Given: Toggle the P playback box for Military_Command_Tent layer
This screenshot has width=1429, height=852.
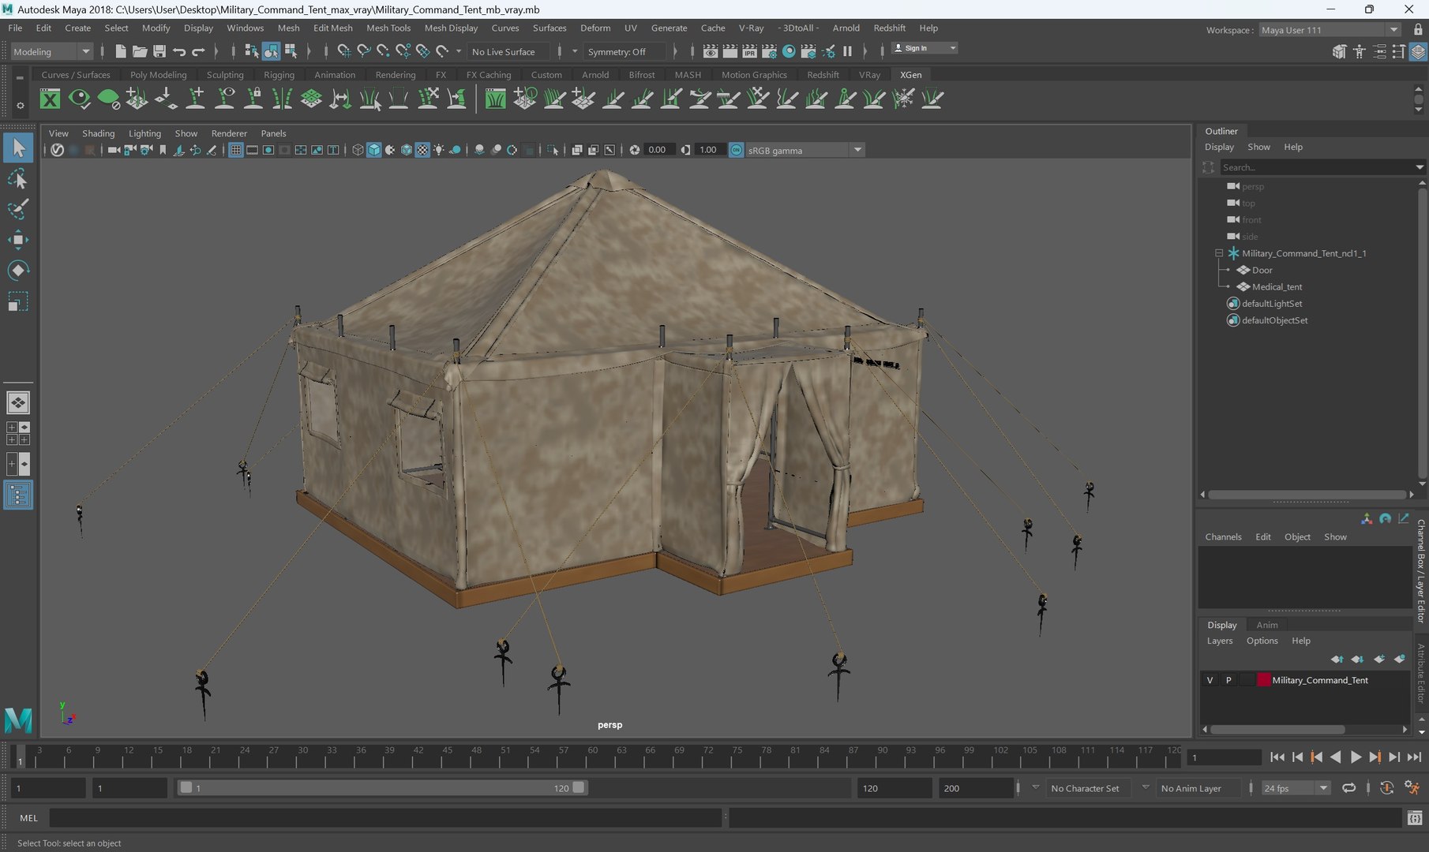Looking at the screenshot, I should tap(1228, 680).
